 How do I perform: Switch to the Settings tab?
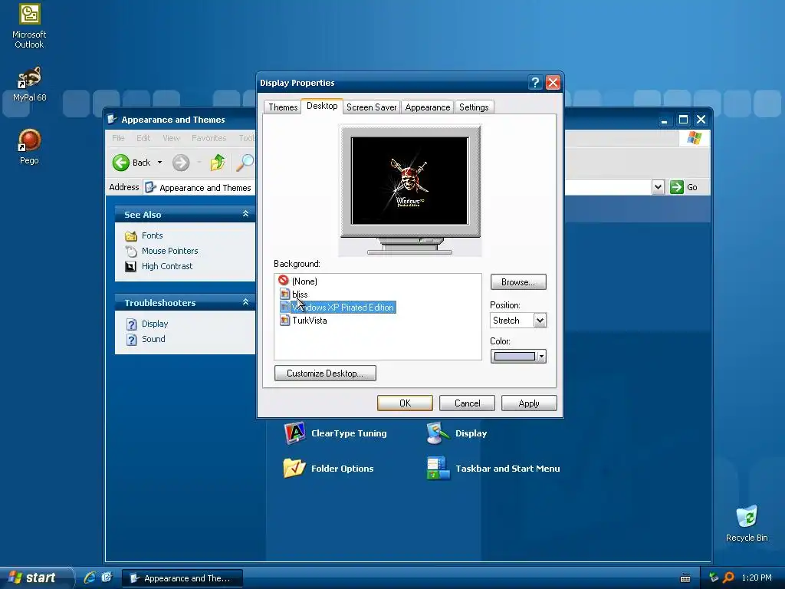click(474, 107)
